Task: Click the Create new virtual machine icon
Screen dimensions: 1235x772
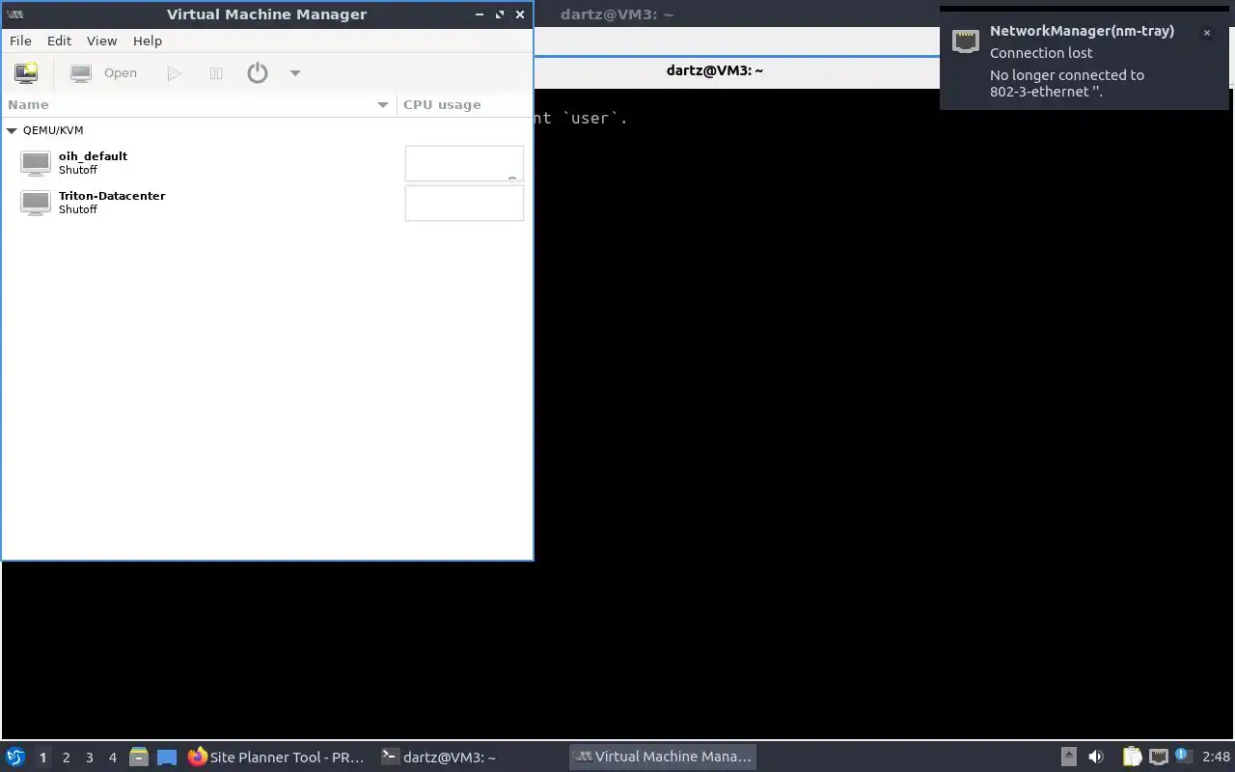Action: pyautogui.click(x=26, y=72)
